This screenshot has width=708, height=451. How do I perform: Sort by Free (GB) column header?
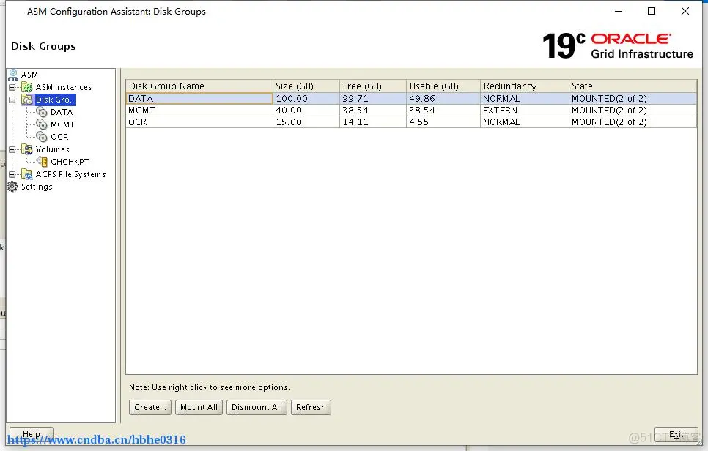point(373,86)
